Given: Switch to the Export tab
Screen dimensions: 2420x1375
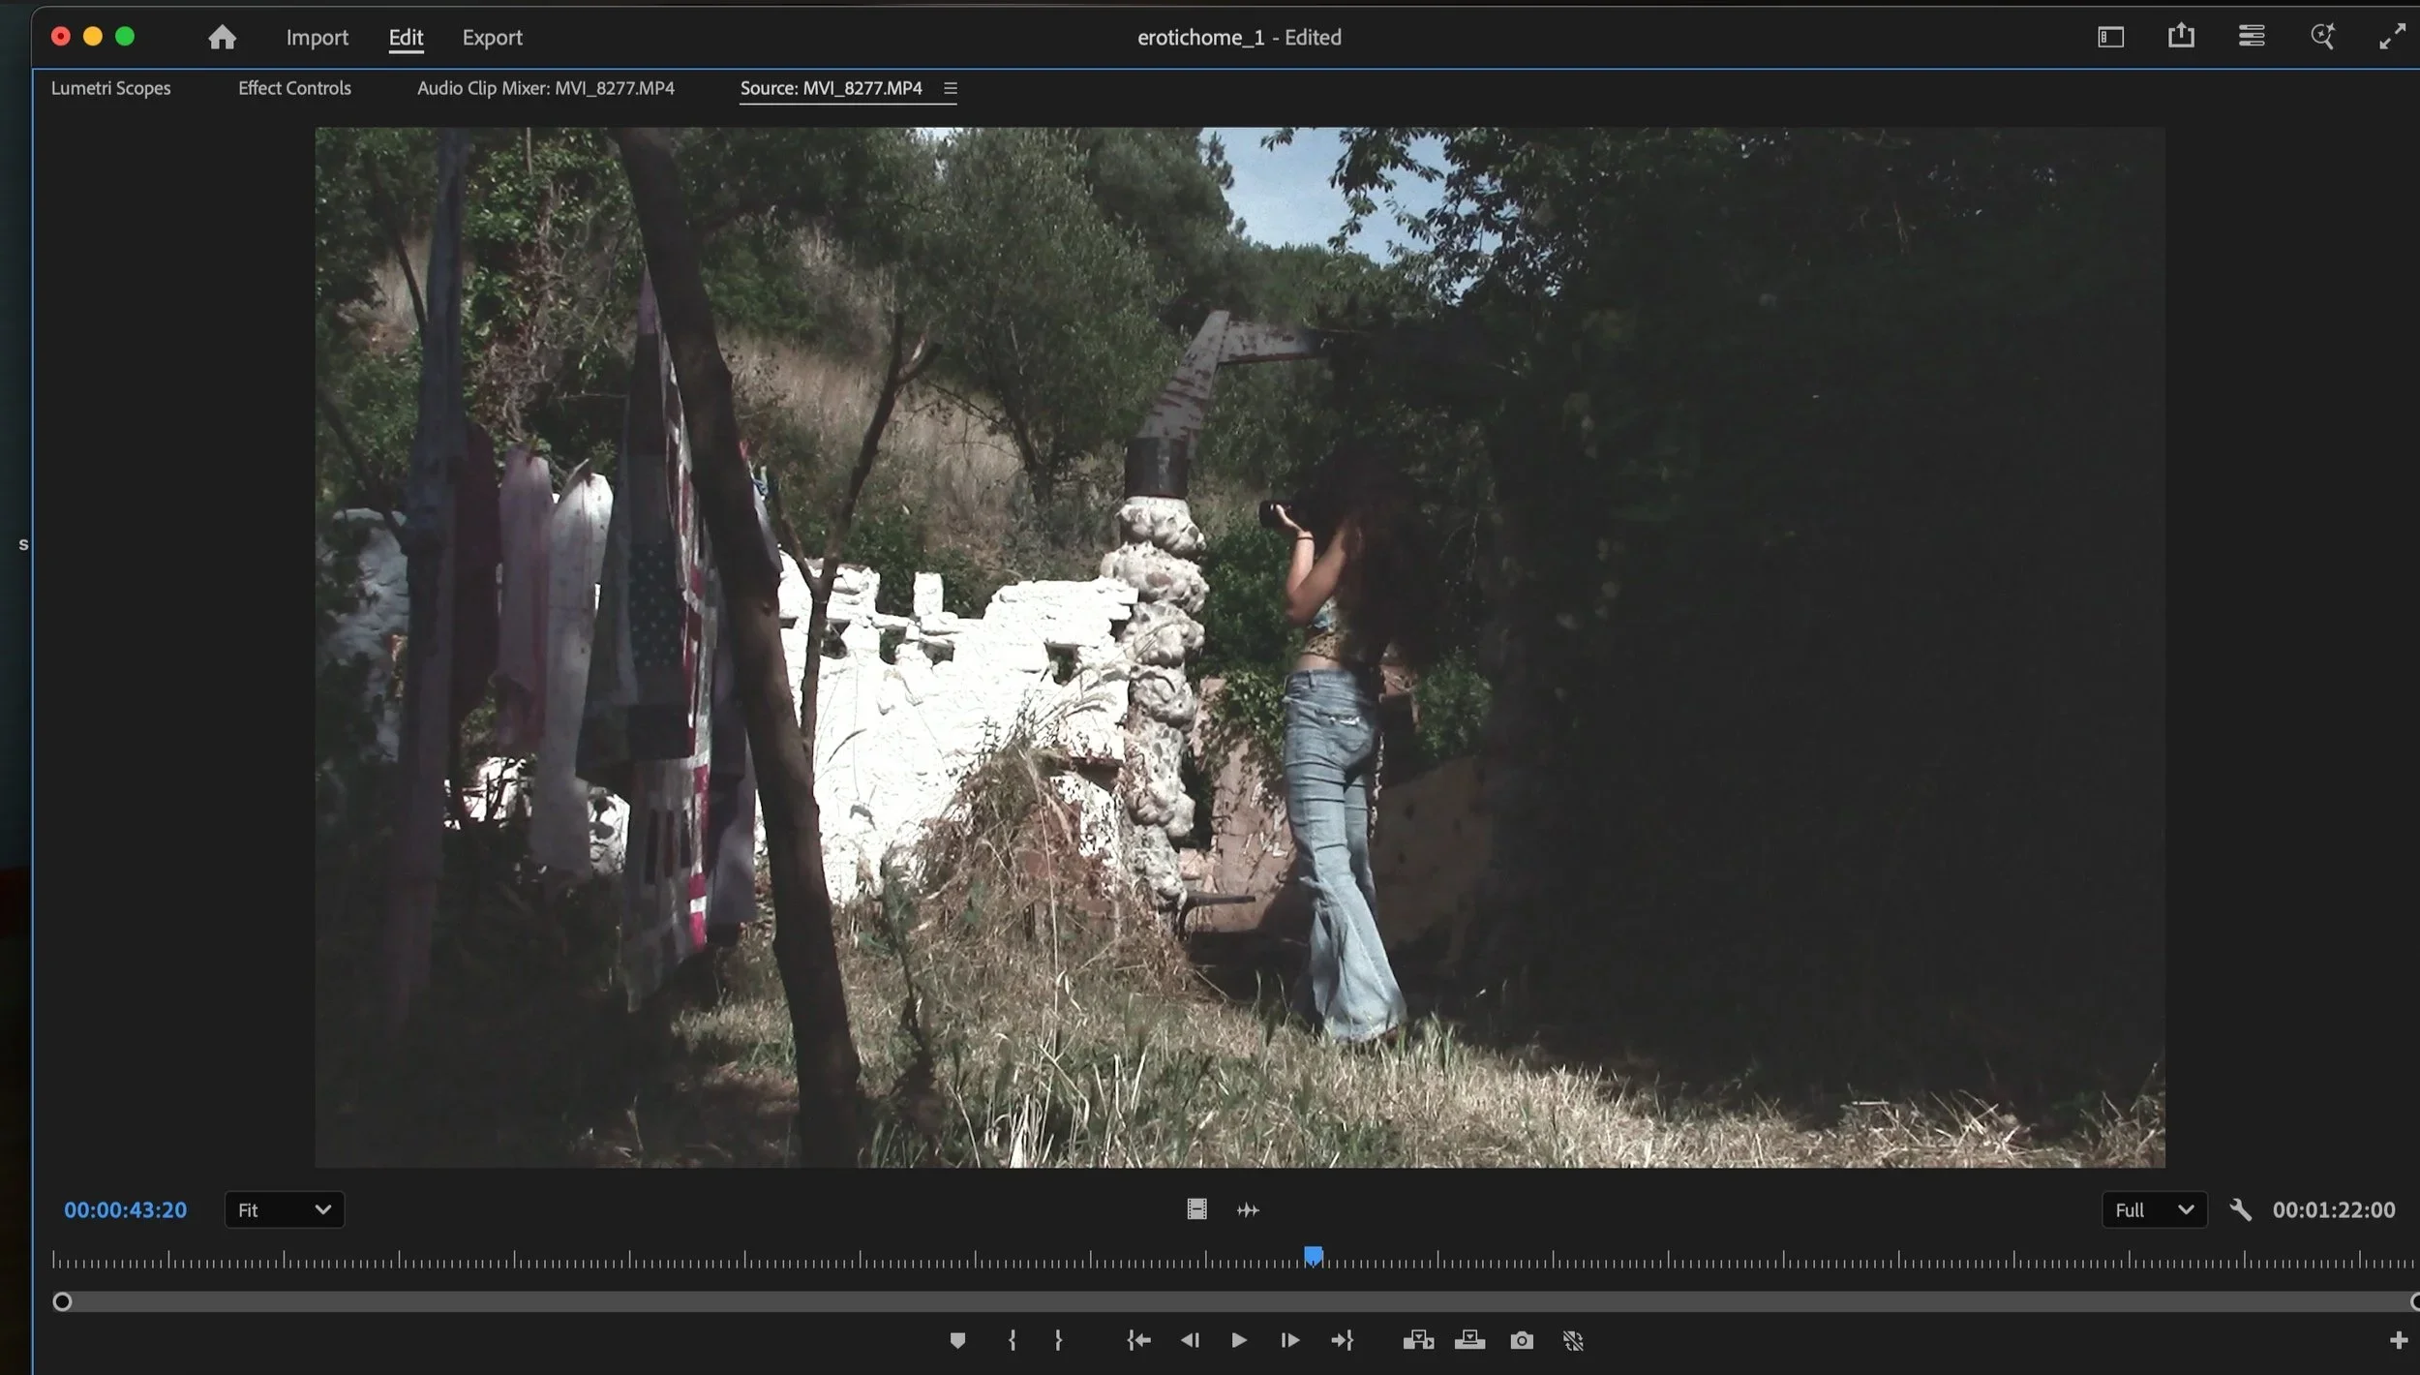Looking at the screenshot, I should tap(493, 37).
